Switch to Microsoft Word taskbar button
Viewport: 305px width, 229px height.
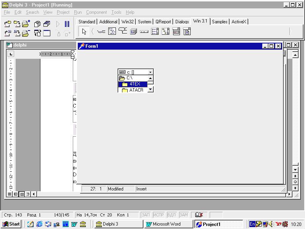168,224
